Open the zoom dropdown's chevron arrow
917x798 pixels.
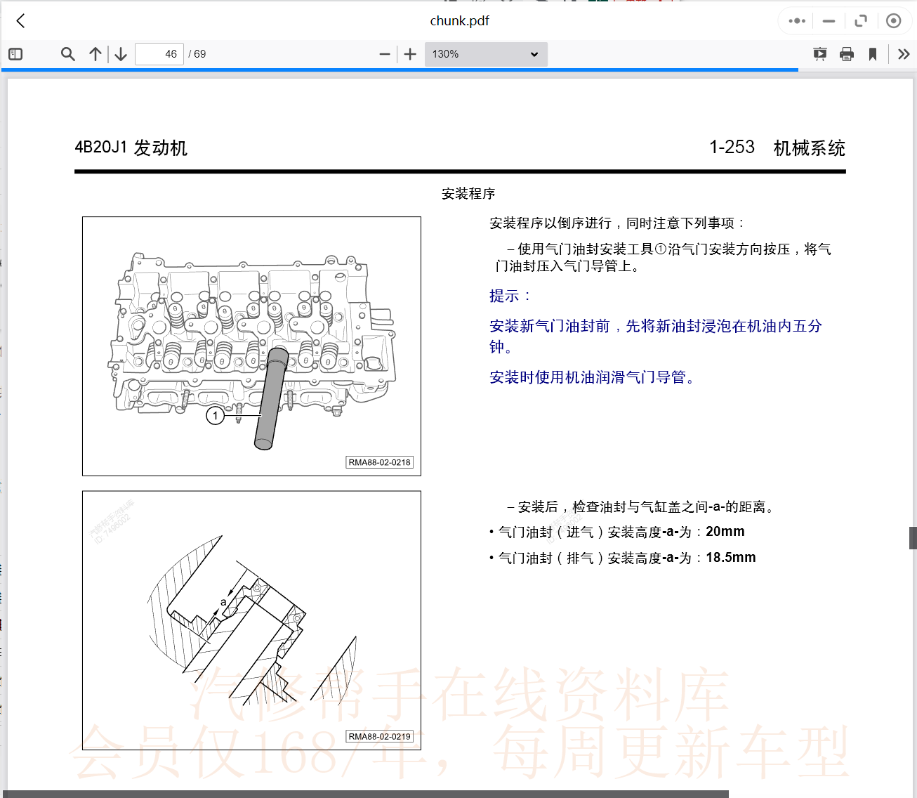[534, 53]
